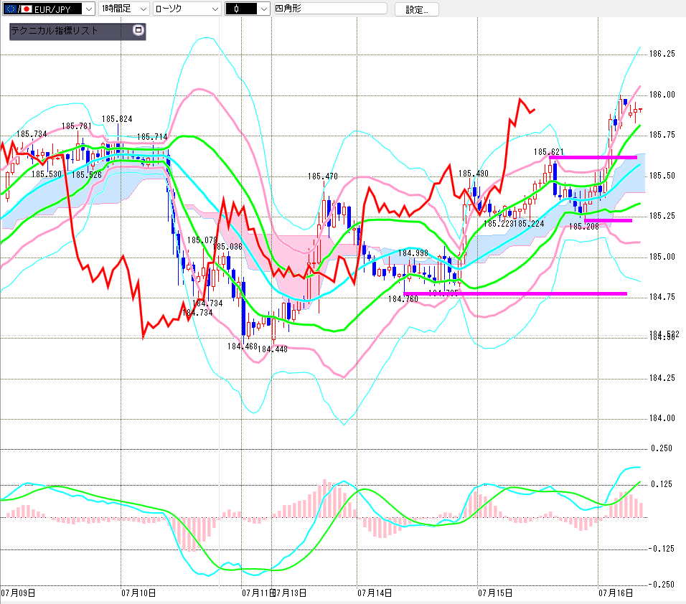Expand the テクニカル指標リスト panel with its square icon
Image resolution: width=686 pixels, height=604 pixels.
(x=138, y=30)
